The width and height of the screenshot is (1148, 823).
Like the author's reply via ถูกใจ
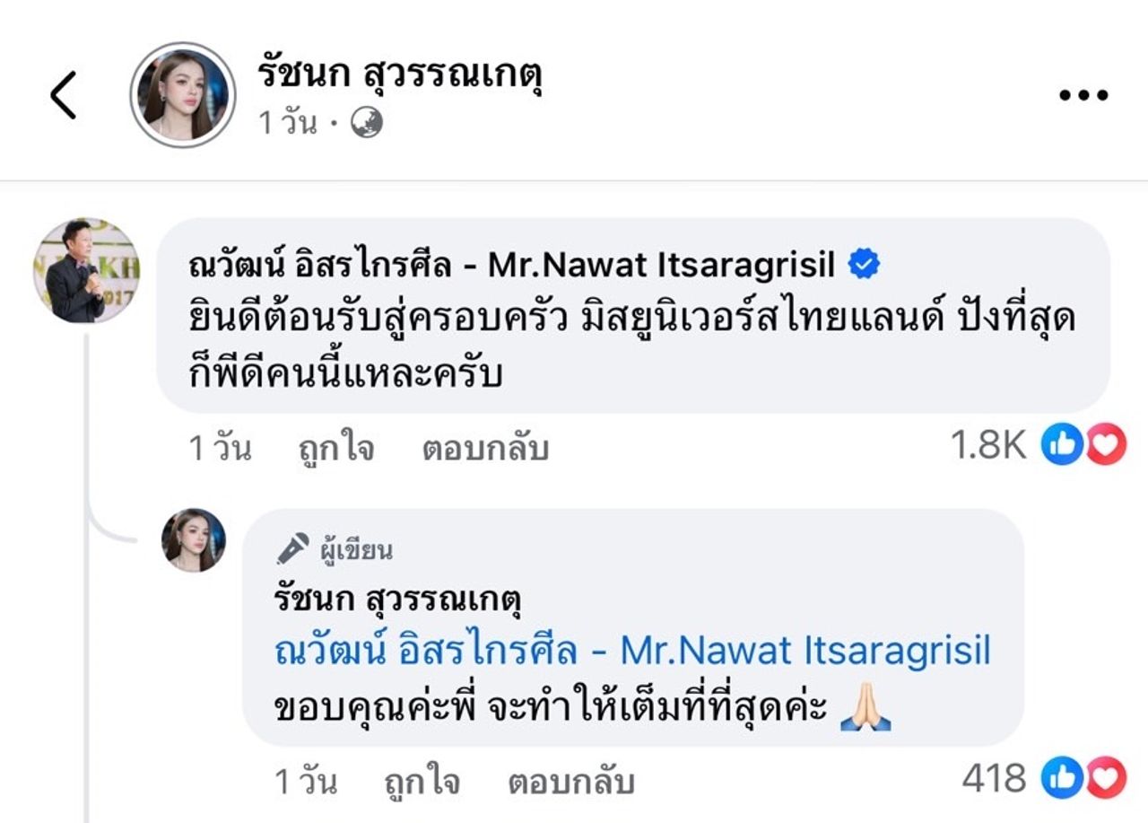coord(422,783)
